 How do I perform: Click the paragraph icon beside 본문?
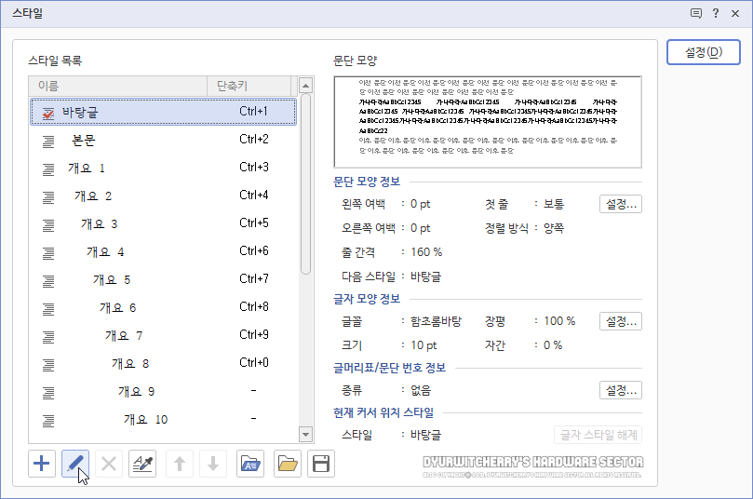[48, 141]
